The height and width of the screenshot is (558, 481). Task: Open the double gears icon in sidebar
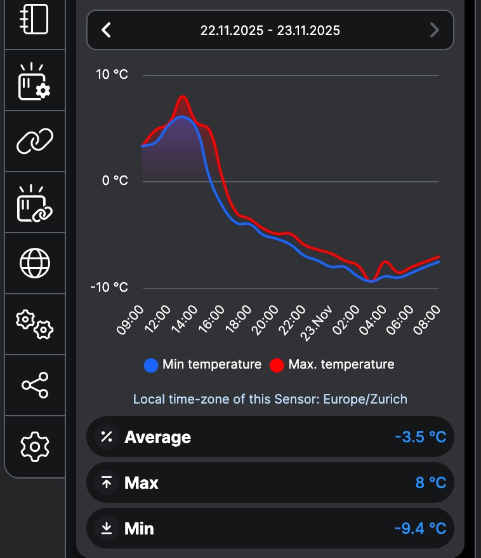click(x=35, y=324)
